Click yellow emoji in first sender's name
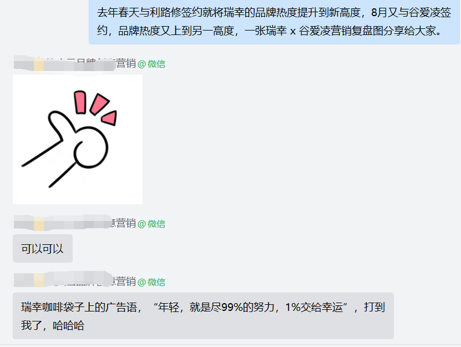The image size is (461, 347). point(39,64)
